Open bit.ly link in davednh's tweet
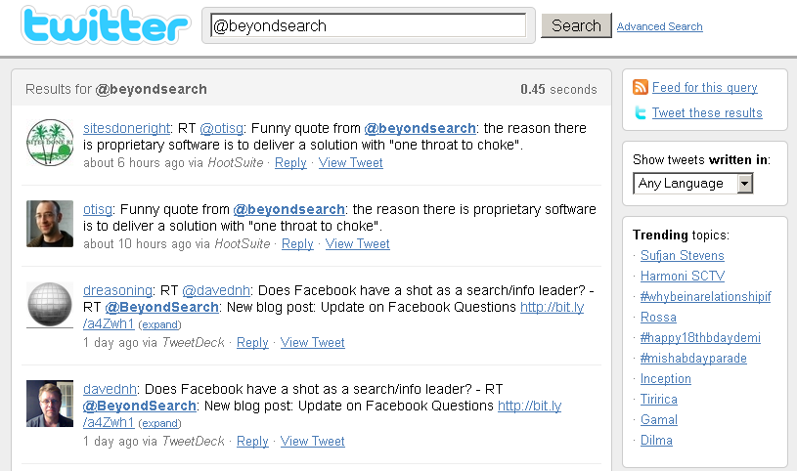This screenshot has height=471, width=797. coord(530,406)
